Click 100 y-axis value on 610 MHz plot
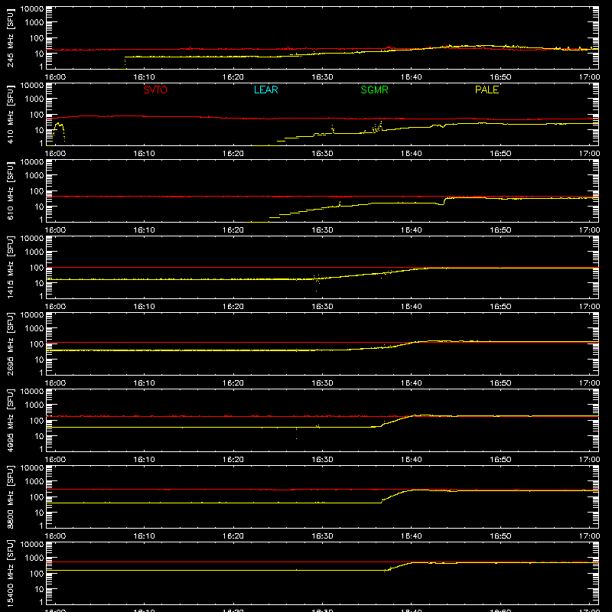The image size is (612, 612). (x=37, y=191)
